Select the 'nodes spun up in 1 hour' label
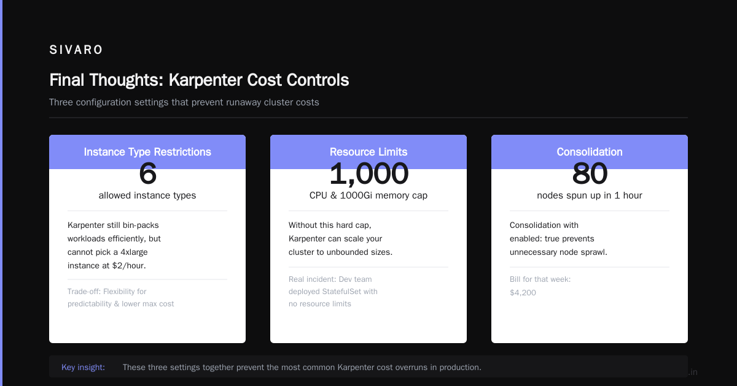Screen dimensions: 737x386 (x=590, y=195)
